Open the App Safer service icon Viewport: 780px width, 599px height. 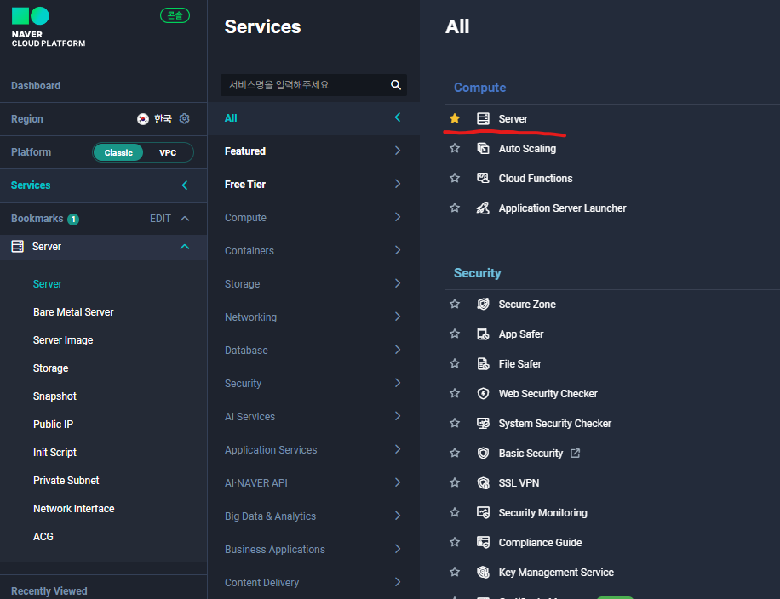click(x=483, y=334)
